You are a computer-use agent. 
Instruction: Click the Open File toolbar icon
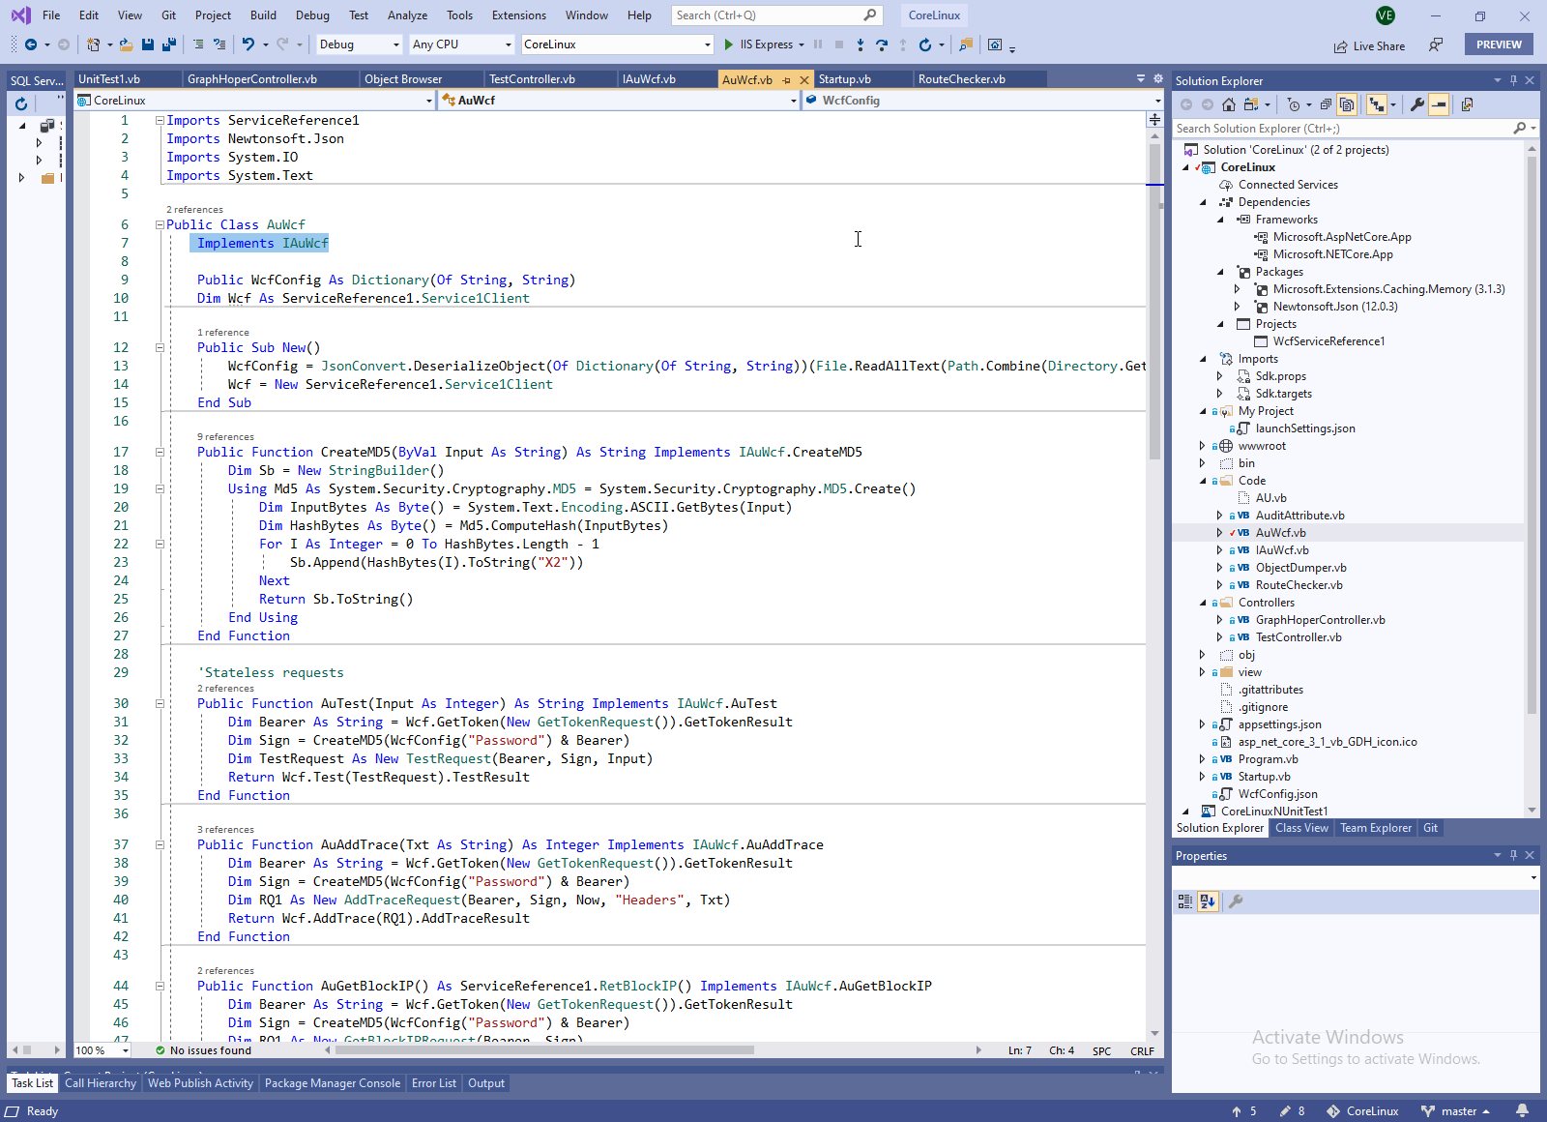tap(127, 44)
